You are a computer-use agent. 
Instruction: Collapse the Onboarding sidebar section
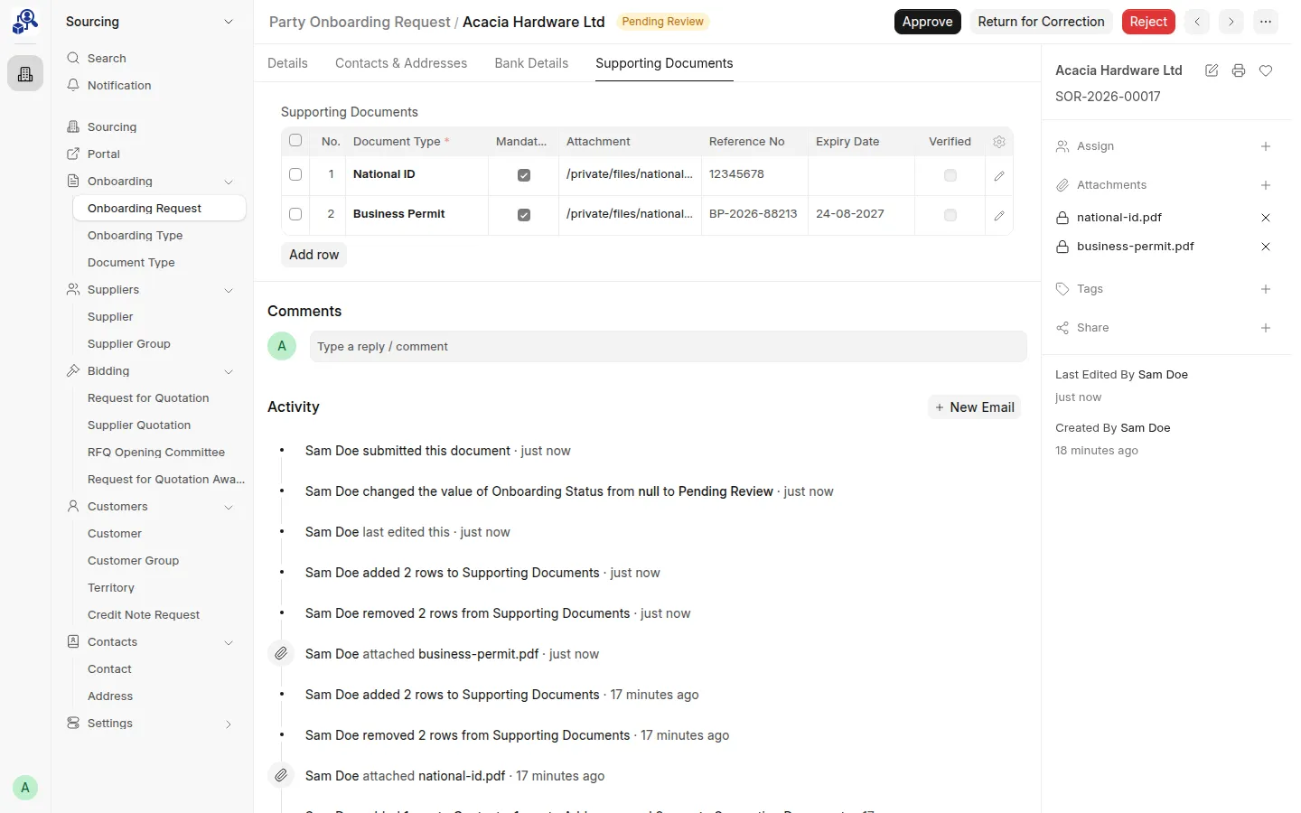(229, 182)
